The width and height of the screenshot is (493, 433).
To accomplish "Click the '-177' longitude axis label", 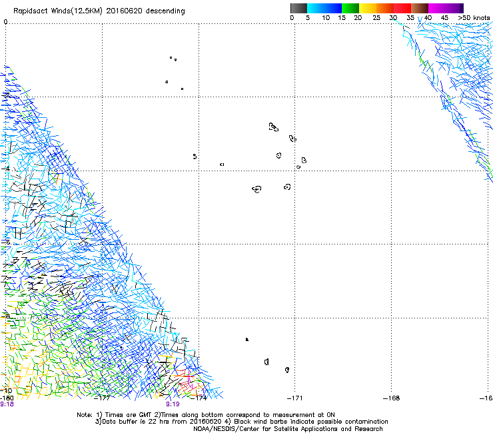I will [102, 398].
